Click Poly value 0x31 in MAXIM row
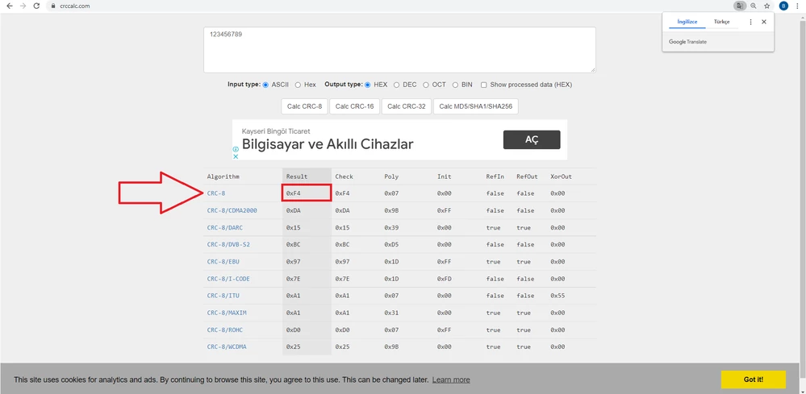The width and height of the screenshot is (806, 394). [391, 313]
